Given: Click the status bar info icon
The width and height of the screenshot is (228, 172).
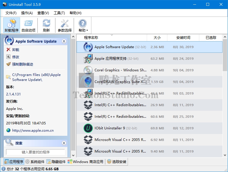Looking at the screenshot, I should [x=3, y=169].
